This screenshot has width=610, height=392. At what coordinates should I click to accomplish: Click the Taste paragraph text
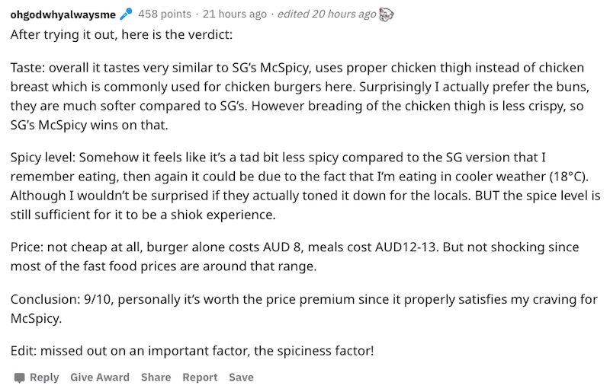click(300, 96)
